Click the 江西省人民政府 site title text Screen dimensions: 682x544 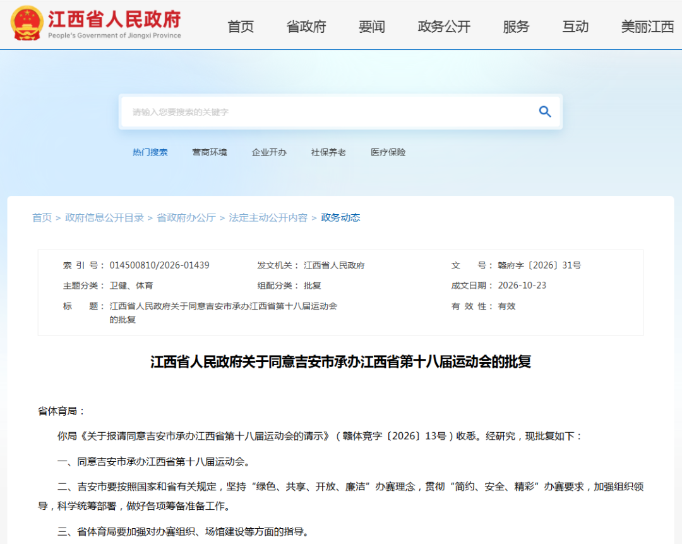pyautogui.click(x=114, y=19)
